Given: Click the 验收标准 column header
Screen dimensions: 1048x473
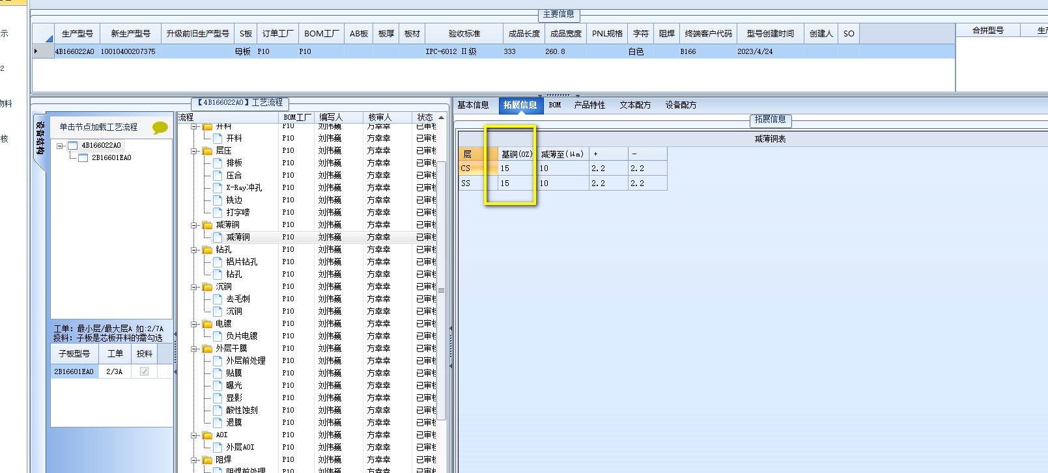Looking at the screenshot, I should point(464,34).
